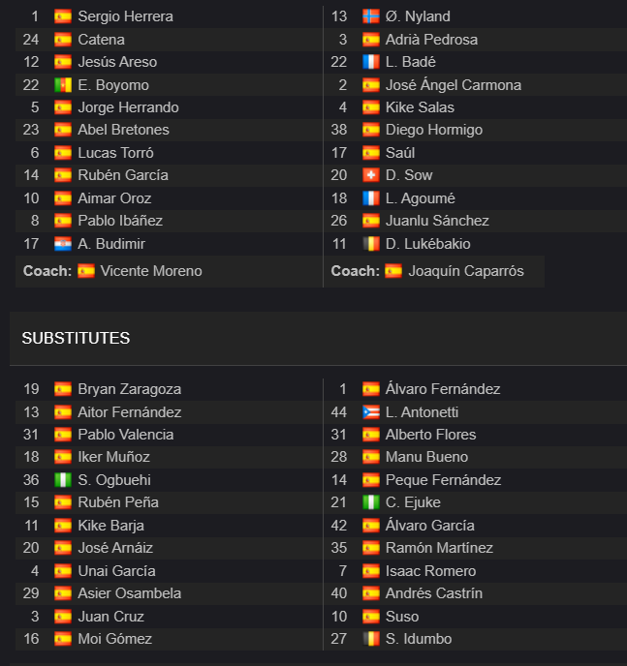The image size is (627, 666).
Task: Open Aimar Oroz player link
Action: [114, 198]
